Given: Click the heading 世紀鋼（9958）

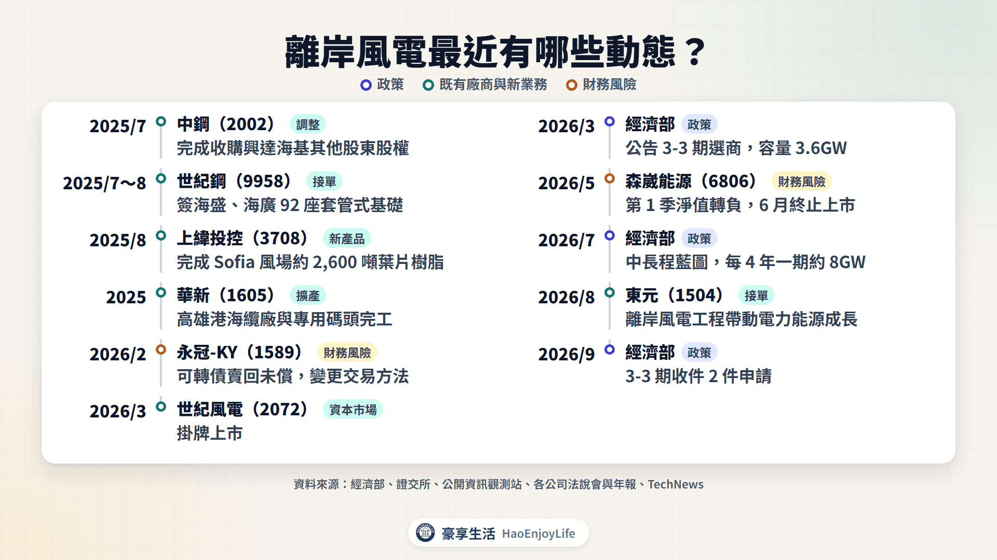Looking at the screenshot, I should pos(235,181).
